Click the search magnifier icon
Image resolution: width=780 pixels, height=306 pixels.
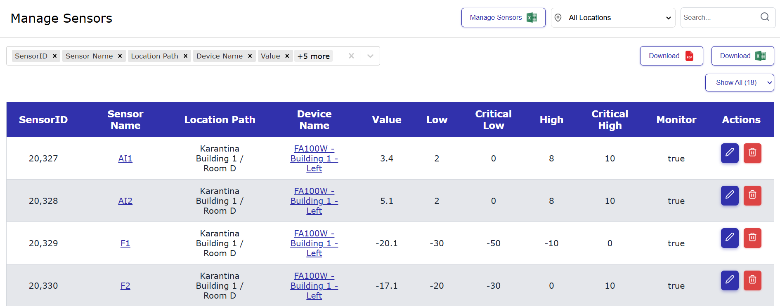click(765, 17)
